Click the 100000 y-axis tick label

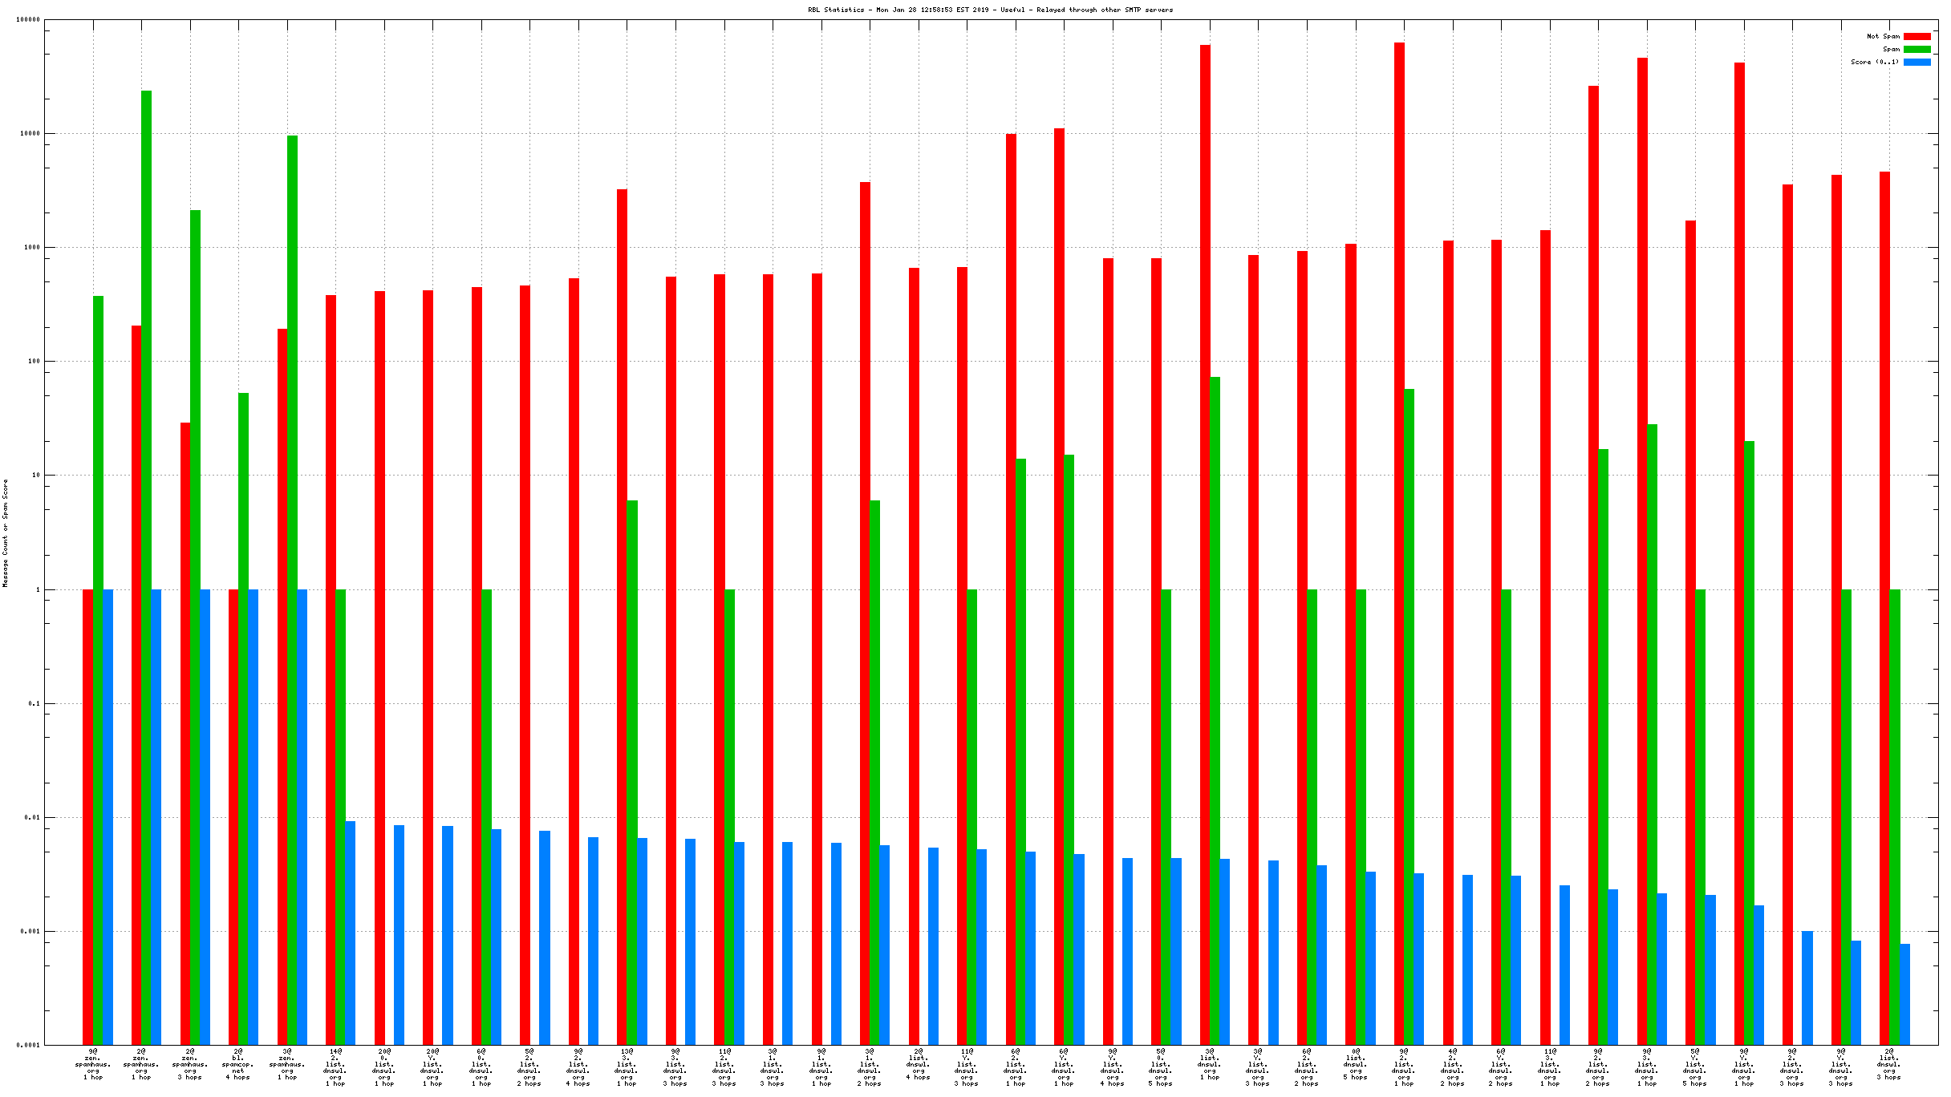28,19
